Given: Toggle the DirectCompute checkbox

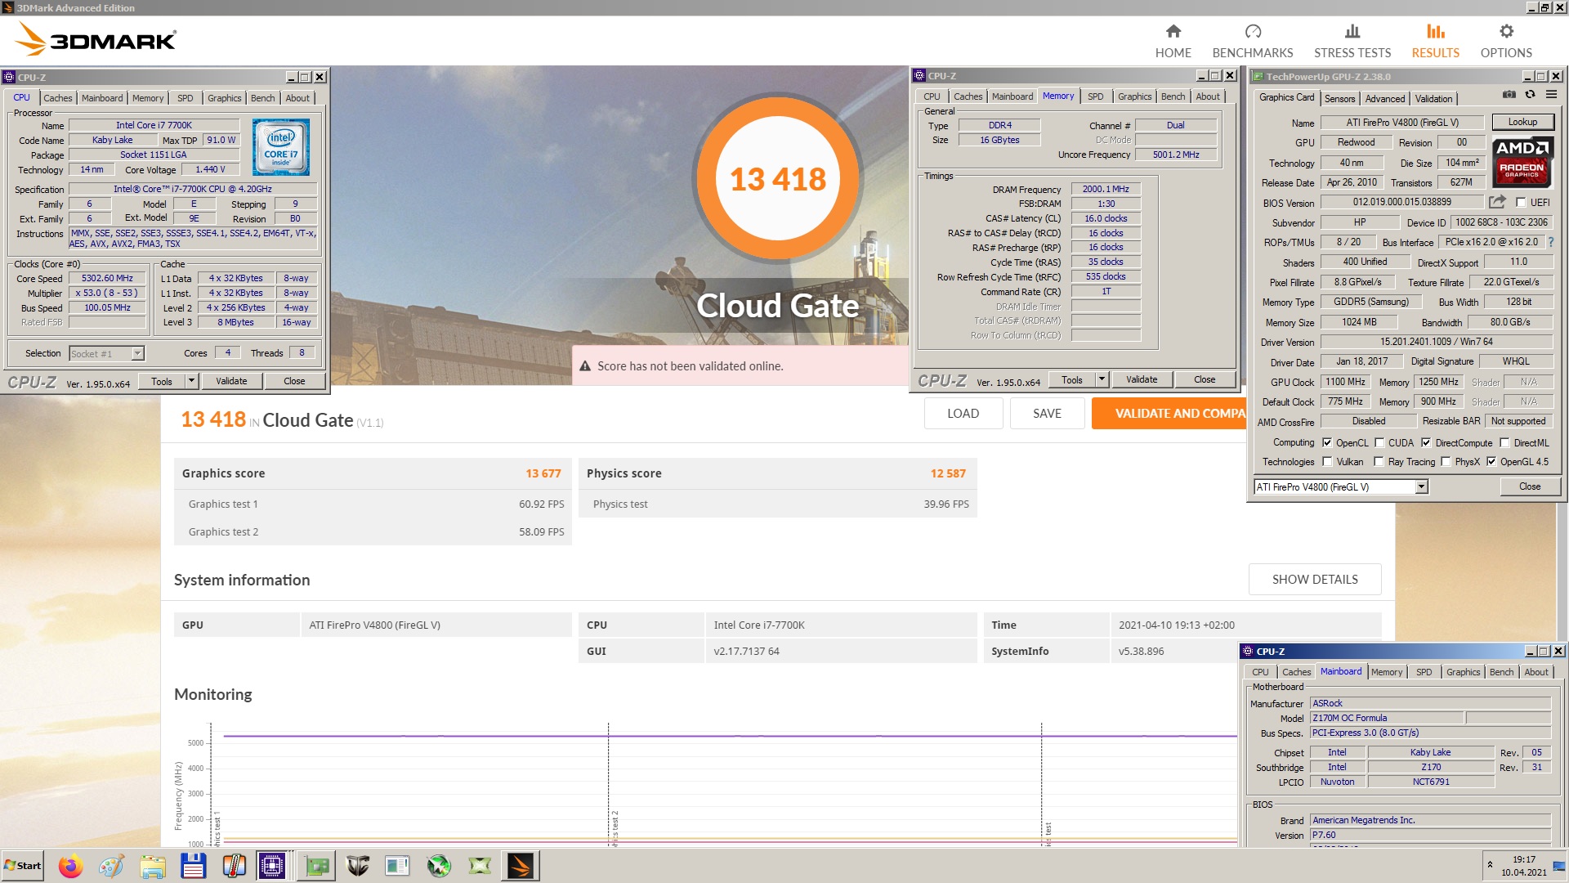Looking at the screenshot, I should point(1426,442).
